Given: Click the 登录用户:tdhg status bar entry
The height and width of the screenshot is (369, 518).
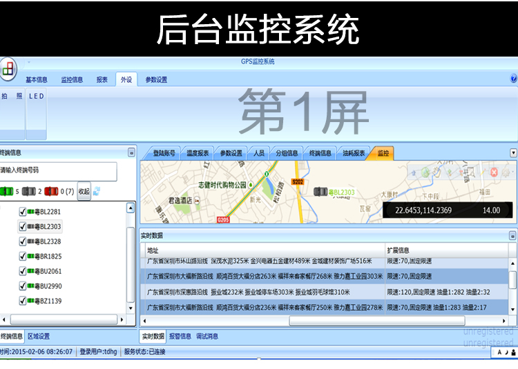Looking at the screenshot, I should 98,352.
